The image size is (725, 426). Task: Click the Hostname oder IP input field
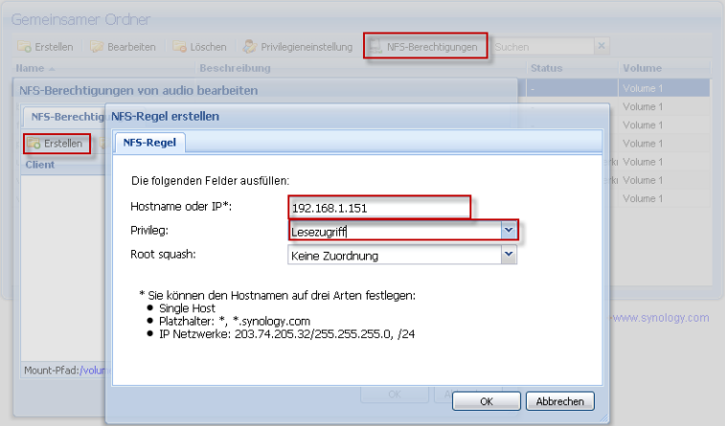click(x=379, y=207)
